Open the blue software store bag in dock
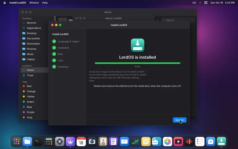This screenshot has width=238, height=149. [x=211, y=142]
